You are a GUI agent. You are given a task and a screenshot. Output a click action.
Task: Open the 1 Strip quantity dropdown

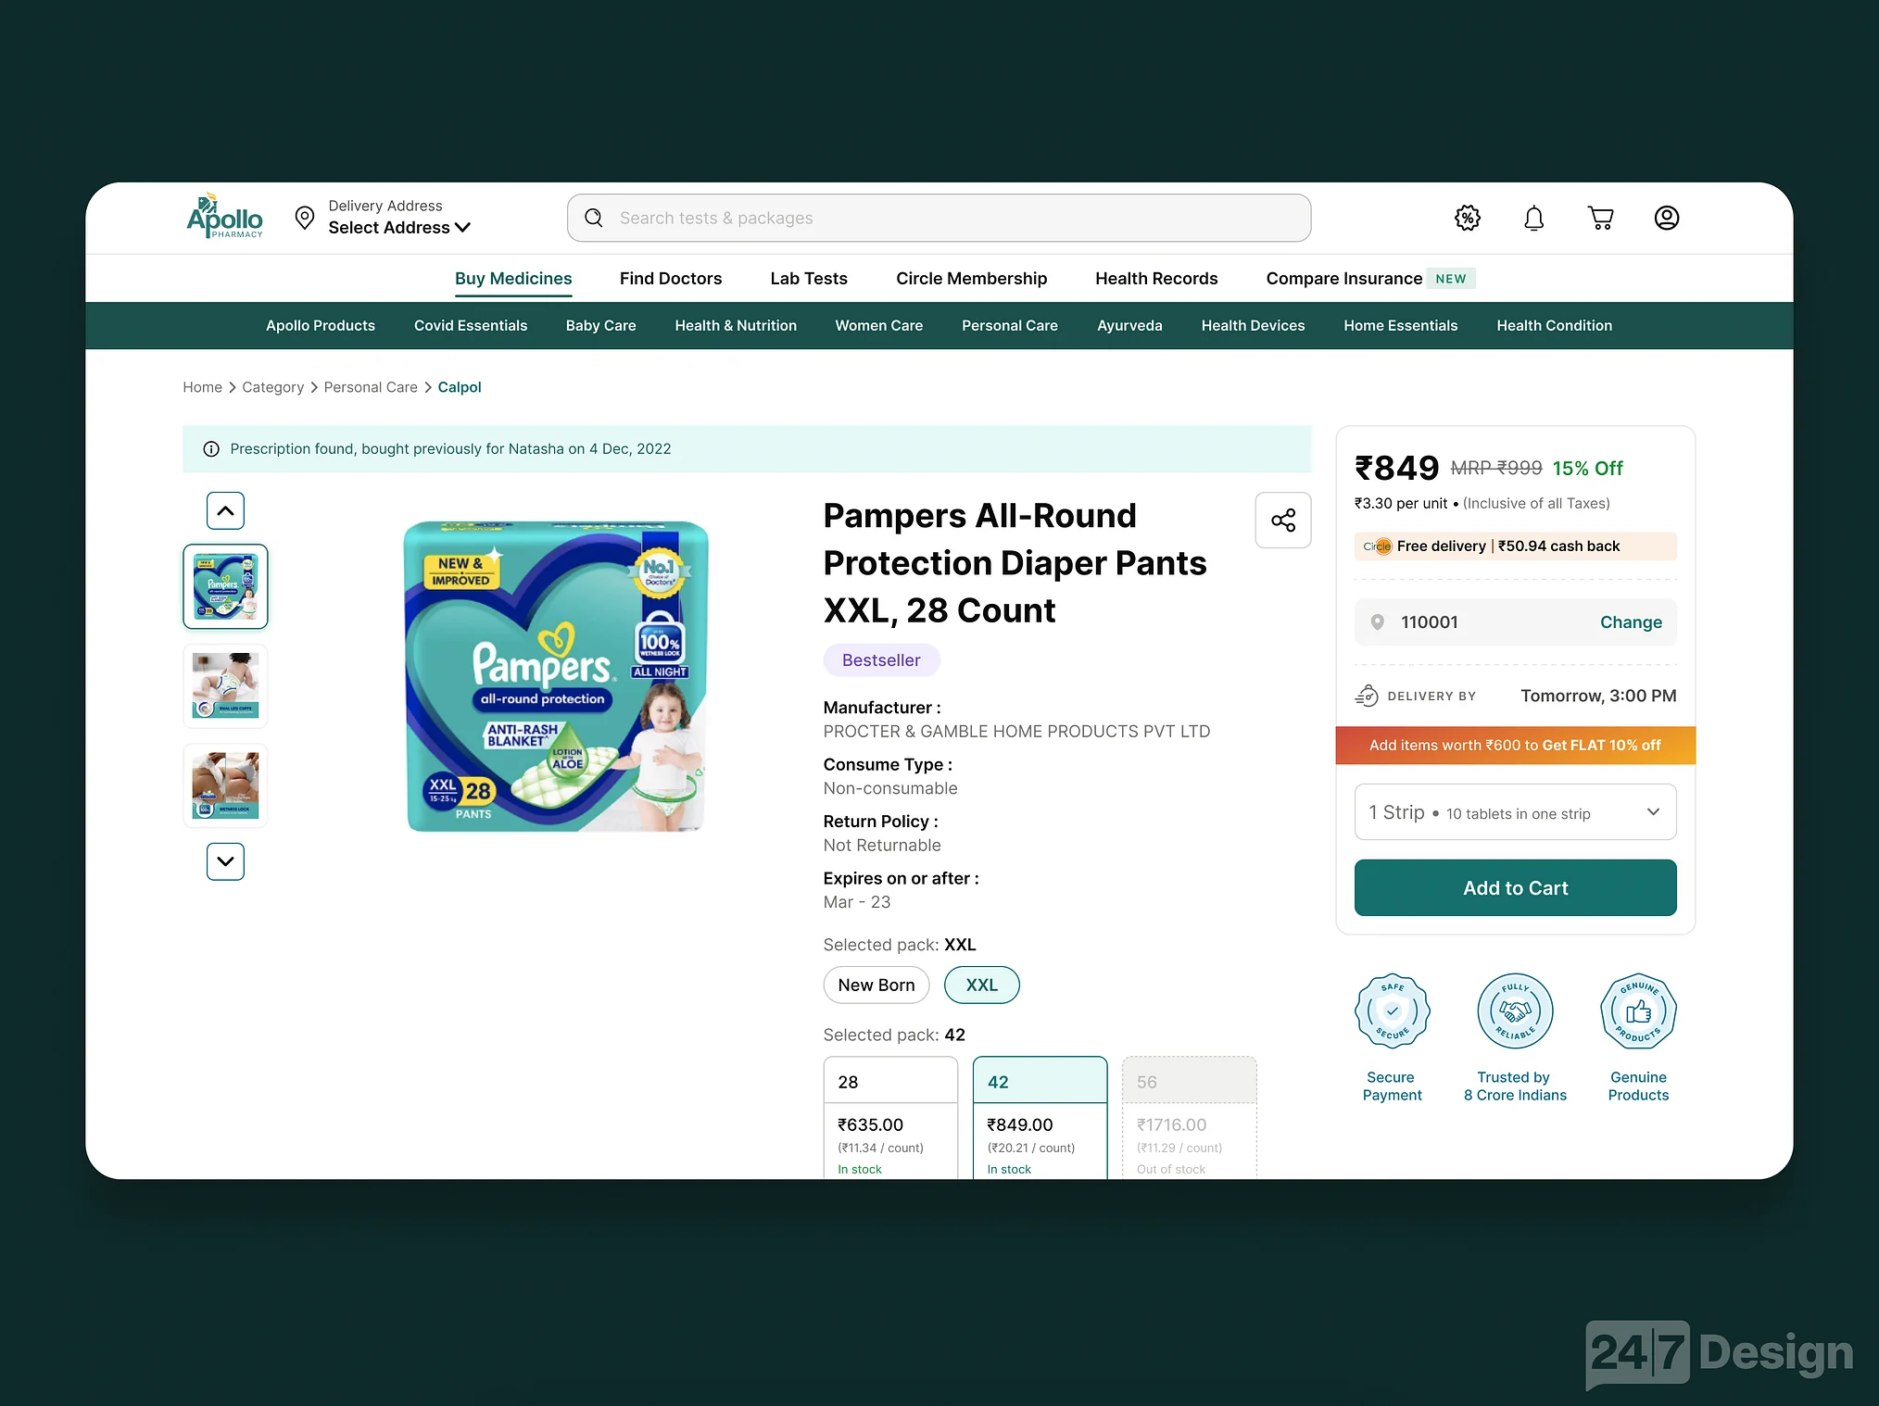coord(1515,812)
